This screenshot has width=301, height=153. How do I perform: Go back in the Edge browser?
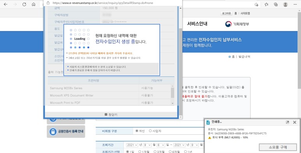click(5, 4)
